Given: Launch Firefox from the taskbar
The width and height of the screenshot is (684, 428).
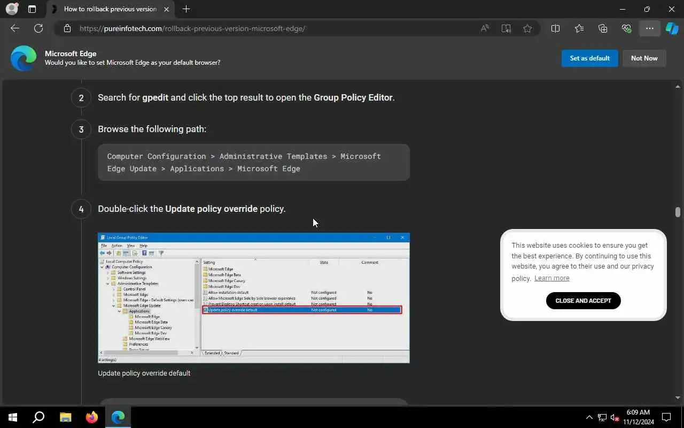Looking at the screenshot, I should click(92, 417).
